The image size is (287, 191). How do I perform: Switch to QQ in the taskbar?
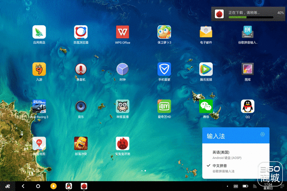coord(69,186)
